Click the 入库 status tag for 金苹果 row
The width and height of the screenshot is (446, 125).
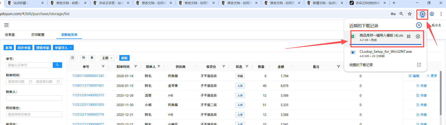coord(240,86)
